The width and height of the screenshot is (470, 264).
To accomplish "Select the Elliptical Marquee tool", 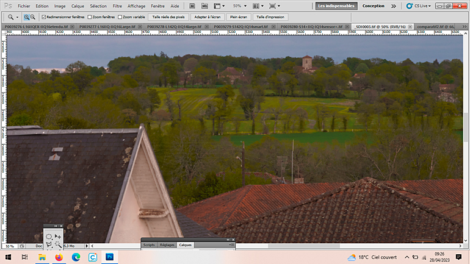I will pyautogui.click(x=49, y=237).
